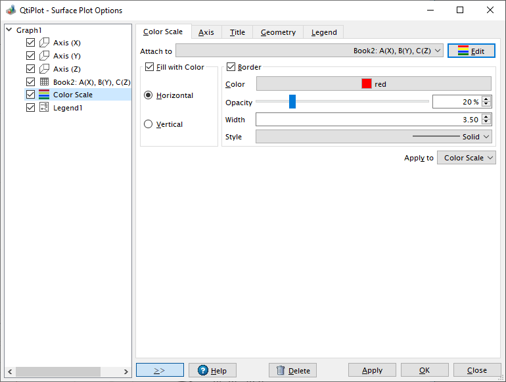Click the Book2 table icon in tree
This screenshot has width=506, height=382.
[44, 82]
